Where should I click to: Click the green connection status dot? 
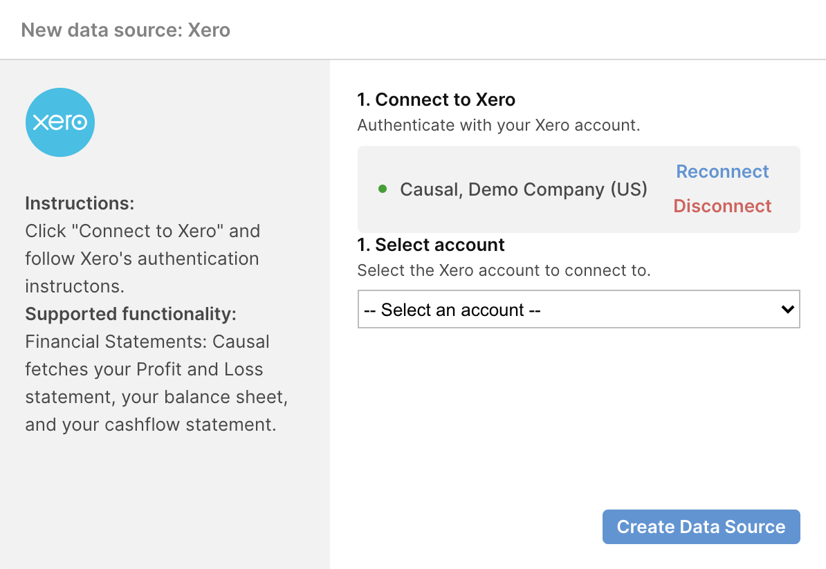[x=383, y=189]
